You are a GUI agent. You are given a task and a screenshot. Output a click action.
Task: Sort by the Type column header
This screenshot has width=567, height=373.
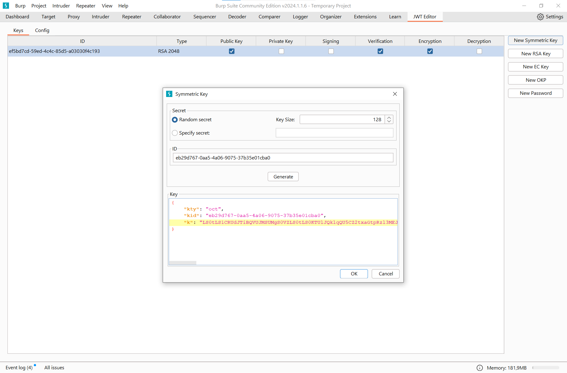(182, 41)
